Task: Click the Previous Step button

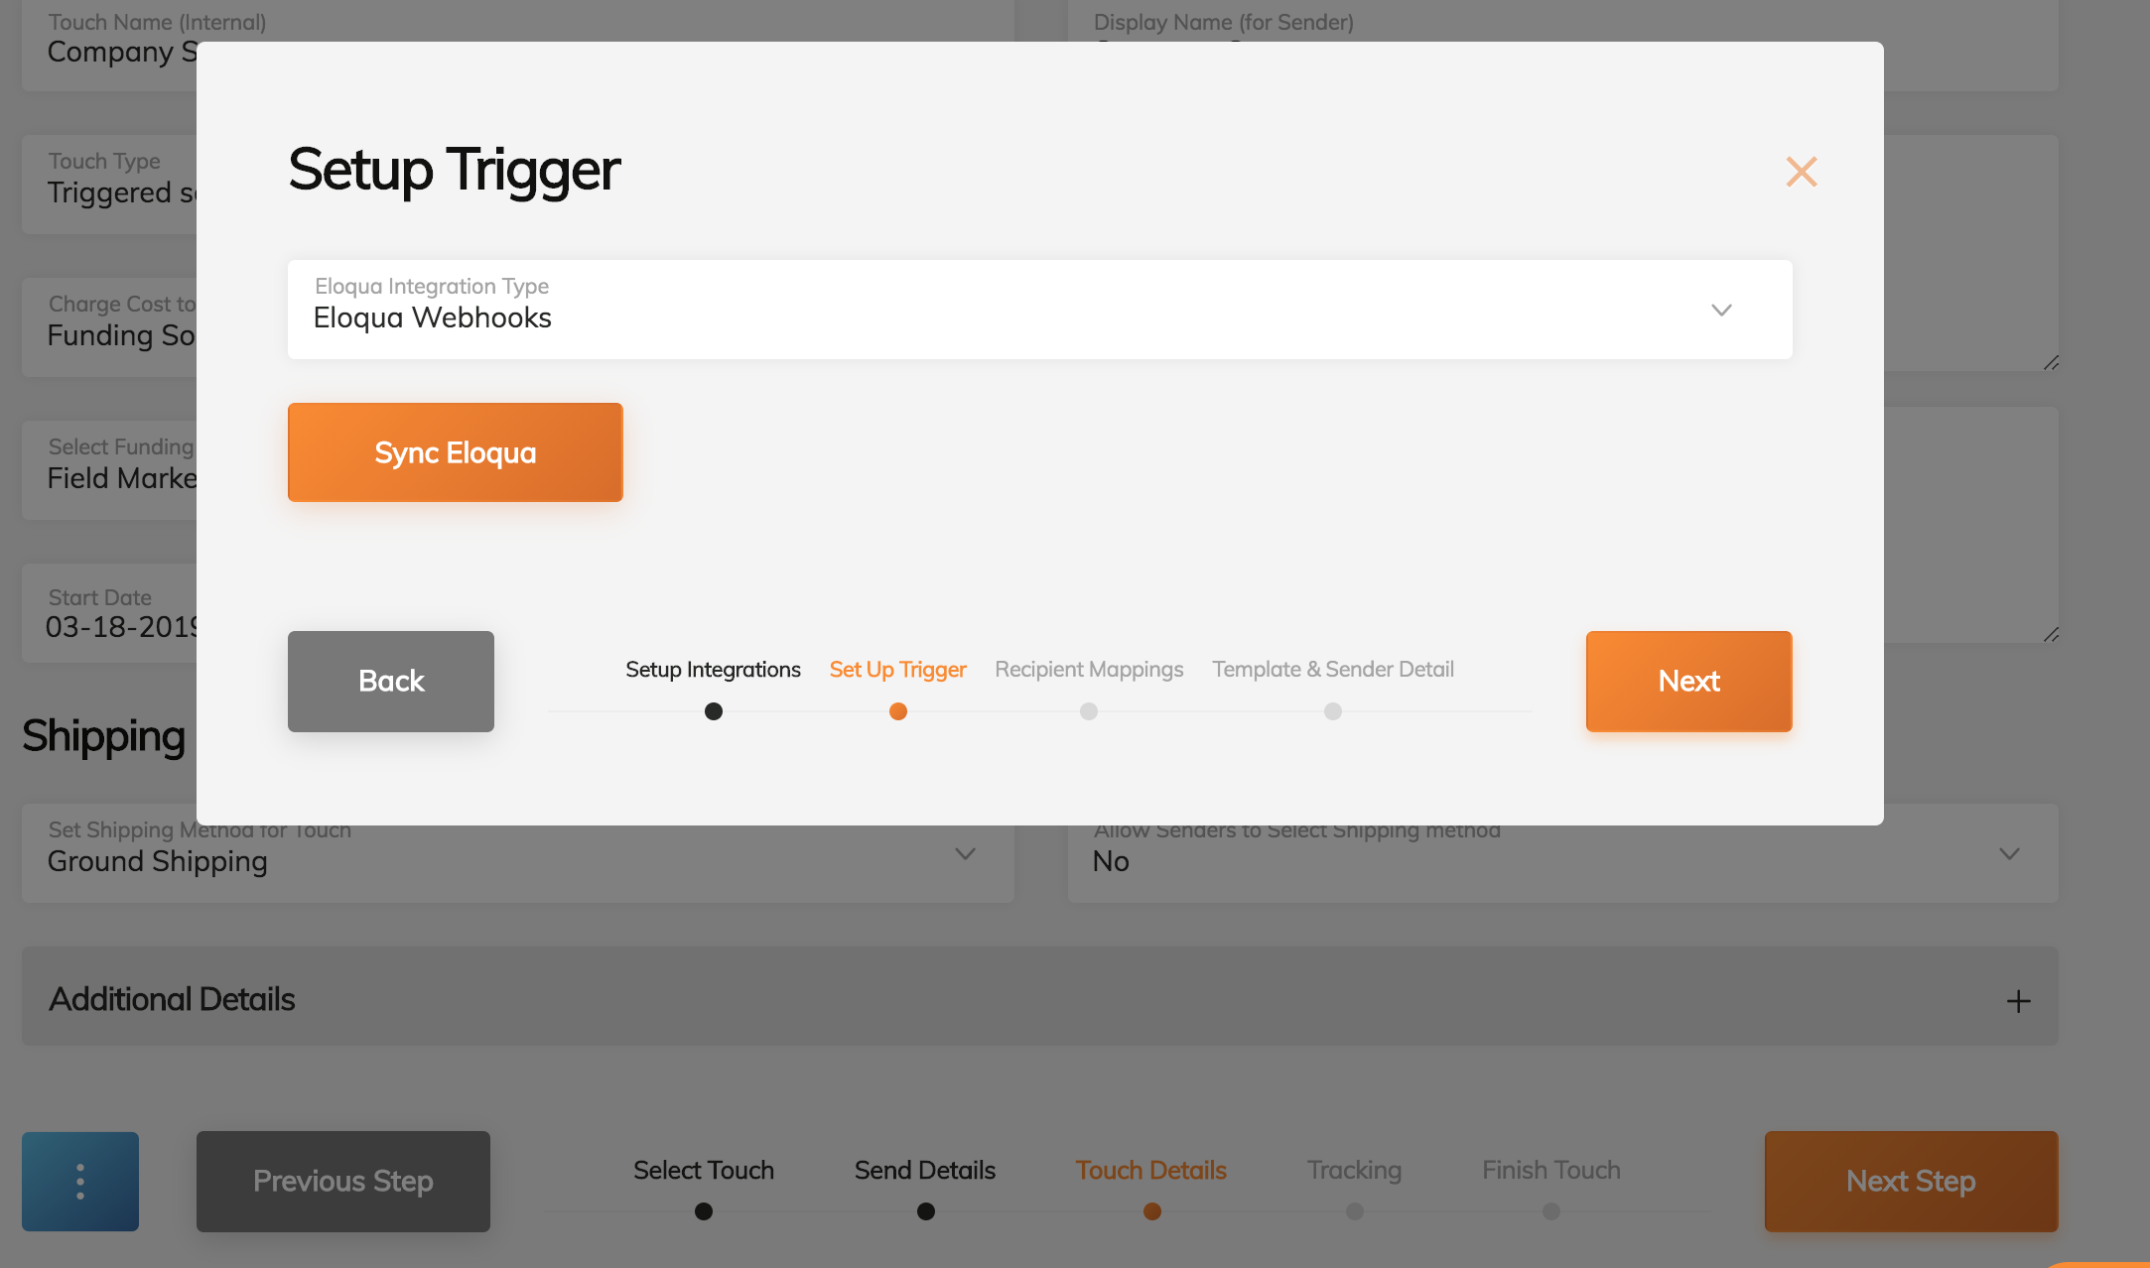Action: point(342,1182)
